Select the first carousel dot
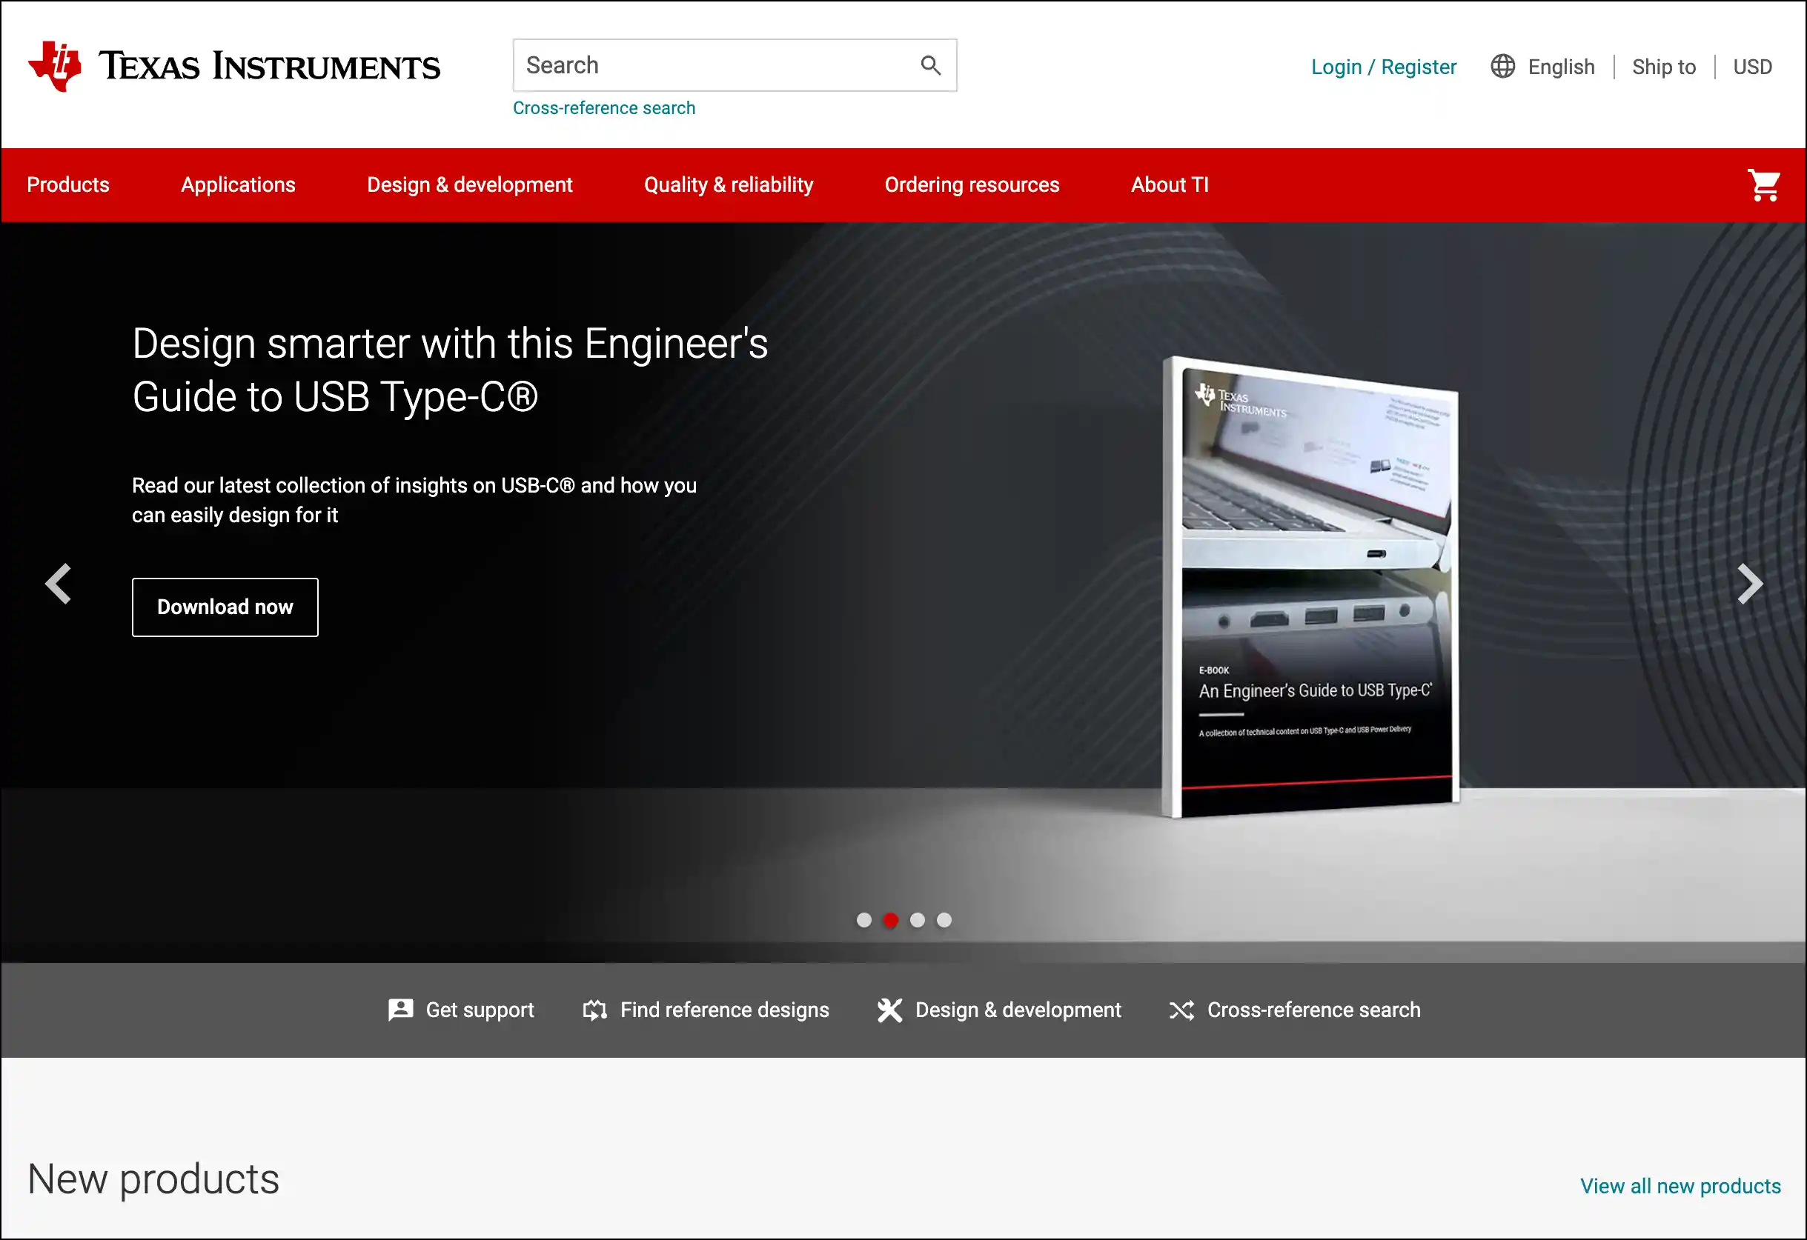The image size is (1807, 1240). pyautogui.click(x=863, y=920)
